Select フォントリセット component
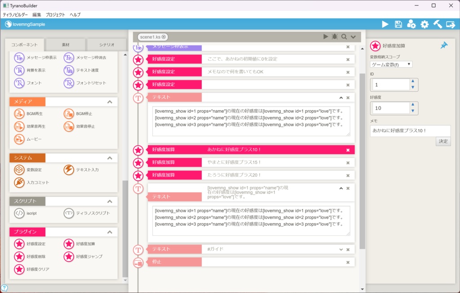This screenshot has width=460, height=293. (85, 83)
